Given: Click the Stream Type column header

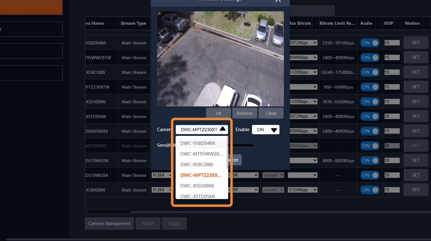Looking at the screenshot, I should click(134, 23).
